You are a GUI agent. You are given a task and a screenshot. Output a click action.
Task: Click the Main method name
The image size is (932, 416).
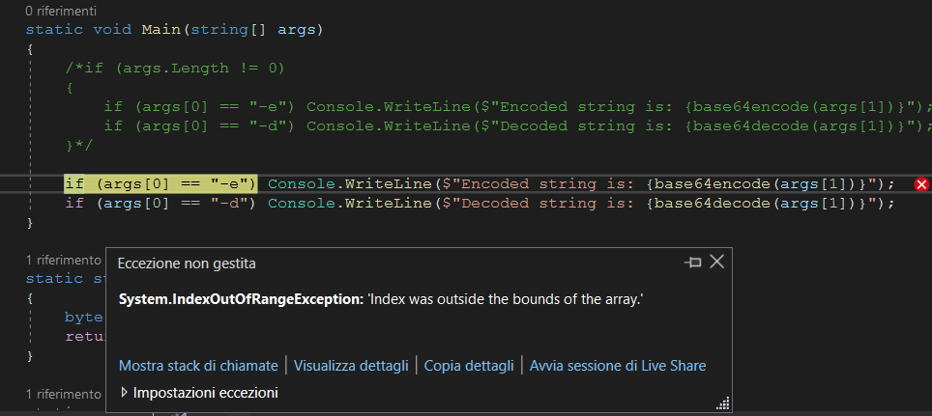pos(161,30)
